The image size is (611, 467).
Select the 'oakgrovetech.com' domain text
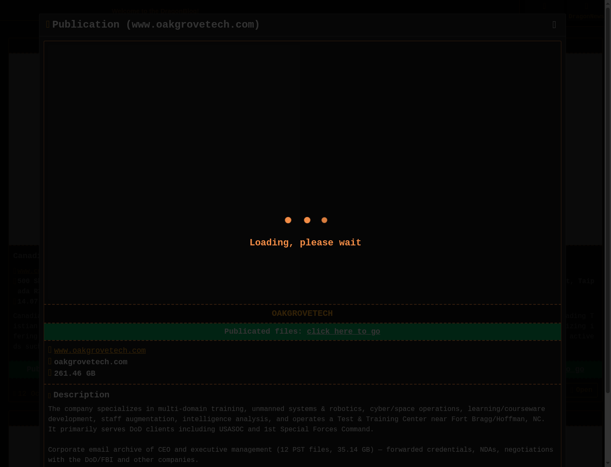(91, 362)
